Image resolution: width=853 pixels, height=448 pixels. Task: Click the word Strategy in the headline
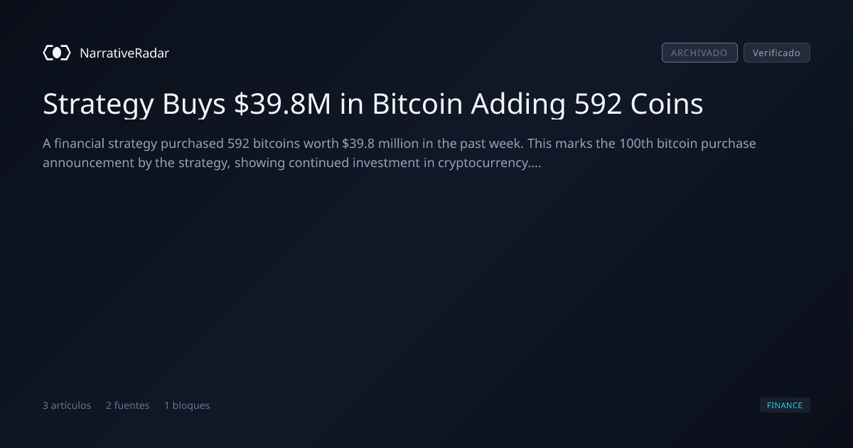pyautogui.click(x=98, y=105)
